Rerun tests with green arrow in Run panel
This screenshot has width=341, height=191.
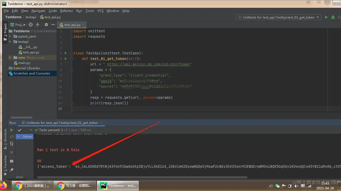(x=12, y=130)
